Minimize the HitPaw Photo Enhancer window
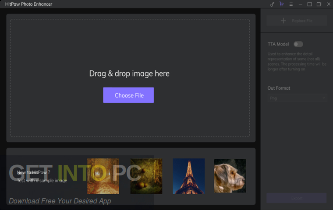This screenshot has height=210, width=333. [x=300, y=4]
